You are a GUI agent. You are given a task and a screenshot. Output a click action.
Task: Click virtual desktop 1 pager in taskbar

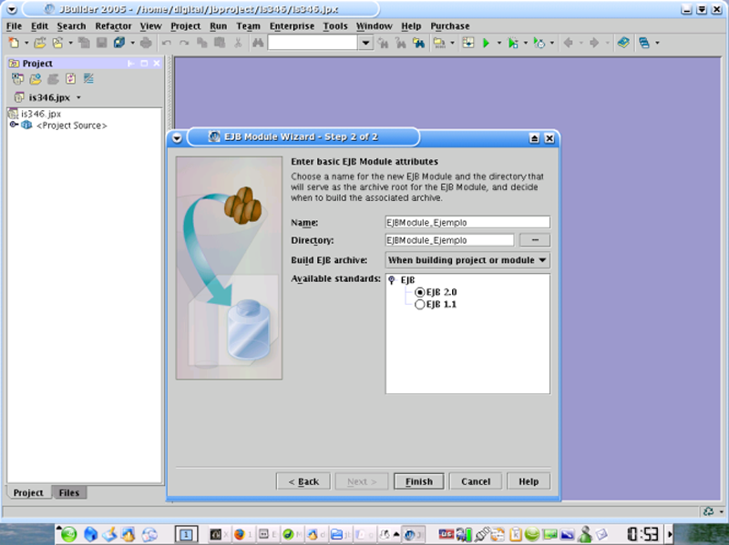click(x=186, y=534)
